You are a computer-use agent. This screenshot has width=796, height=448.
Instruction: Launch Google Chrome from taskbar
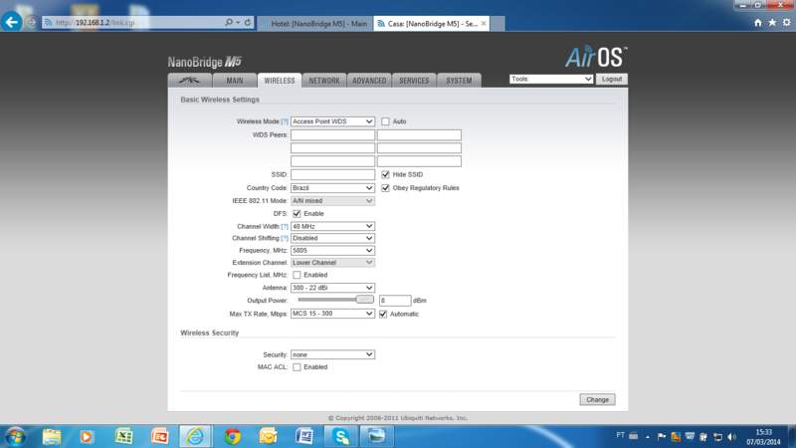click(233, 436)
